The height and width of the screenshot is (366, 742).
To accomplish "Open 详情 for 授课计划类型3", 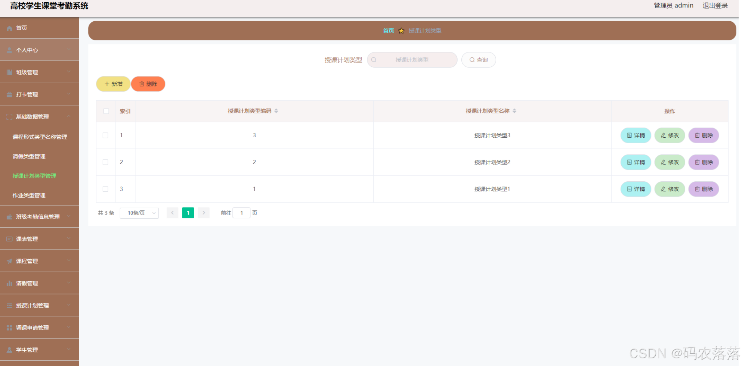I will tap(636, 135).
